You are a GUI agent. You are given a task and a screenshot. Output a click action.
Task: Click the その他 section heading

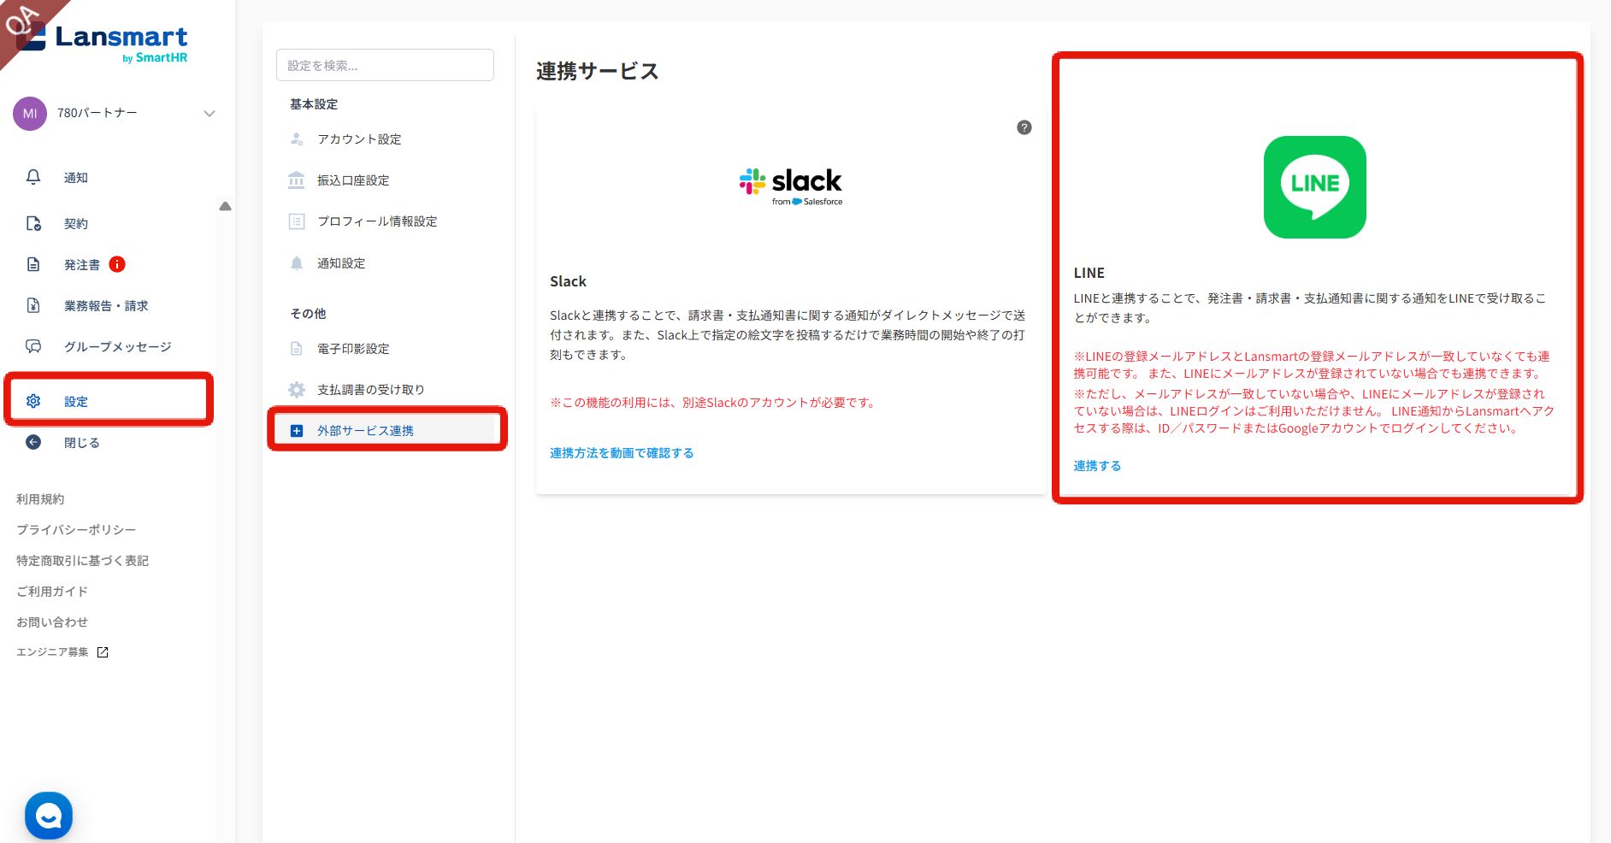[x=308, y=314]
